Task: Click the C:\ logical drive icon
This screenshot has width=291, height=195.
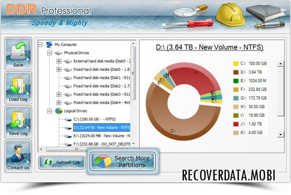Action: point(68,120)
